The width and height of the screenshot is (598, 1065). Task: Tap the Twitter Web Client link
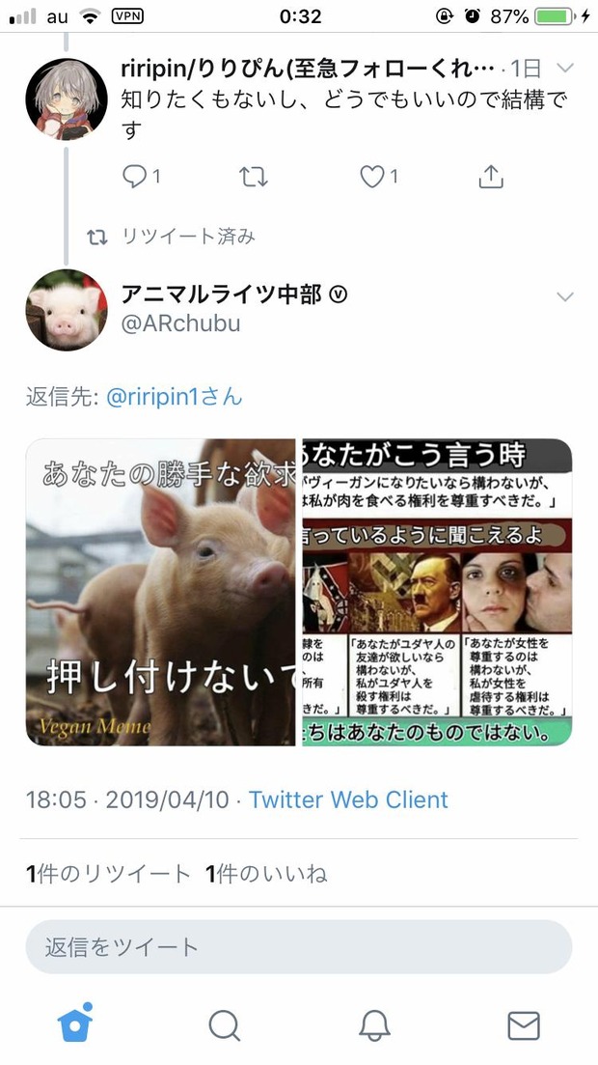pos(348,799)
